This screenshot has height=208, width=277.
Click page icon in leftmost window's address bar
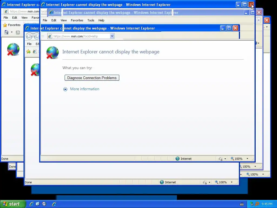[x=6, y=11]
